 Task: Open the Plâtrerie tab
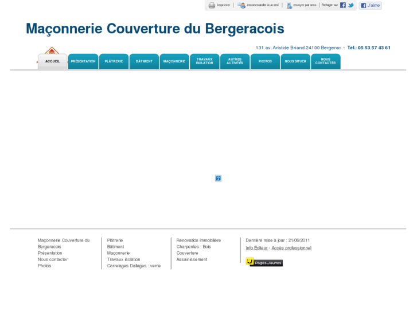pos(114,62)
